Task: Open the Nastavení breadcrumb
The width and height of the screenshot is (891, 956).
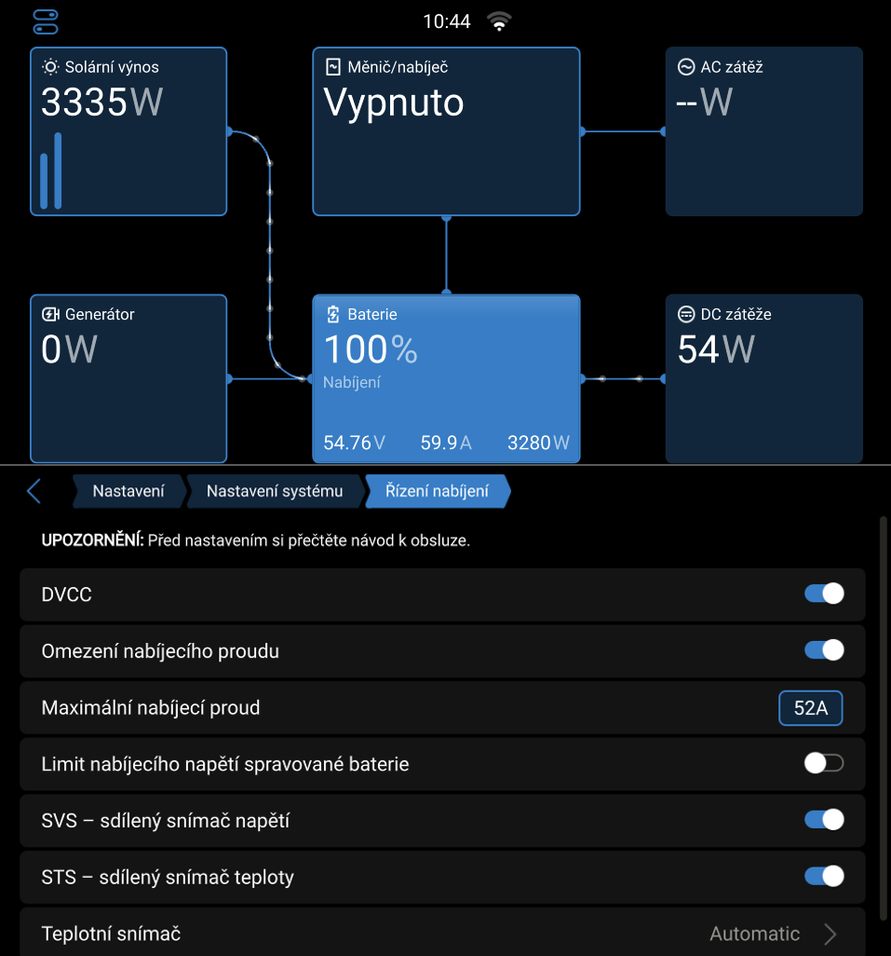Action: [x=128, y=491]
